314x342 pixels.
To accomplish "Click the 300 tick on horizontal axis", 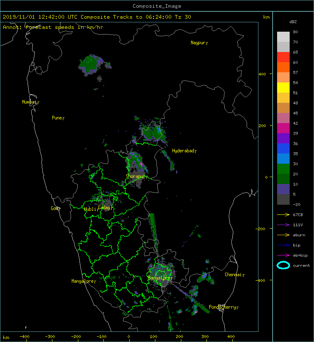I will (x=205, y=337).
